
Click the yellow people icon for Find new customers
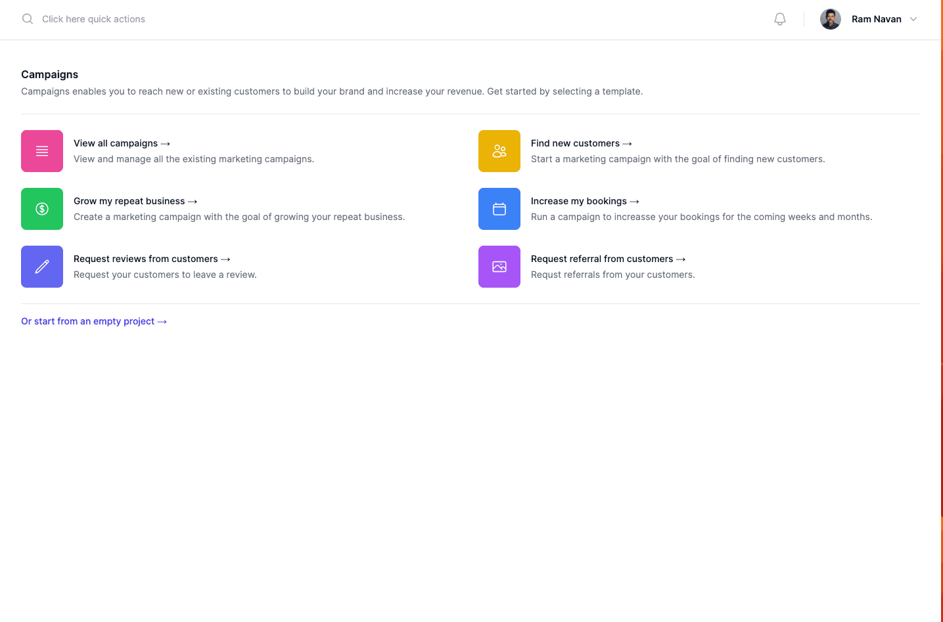(x=499, y=150)
